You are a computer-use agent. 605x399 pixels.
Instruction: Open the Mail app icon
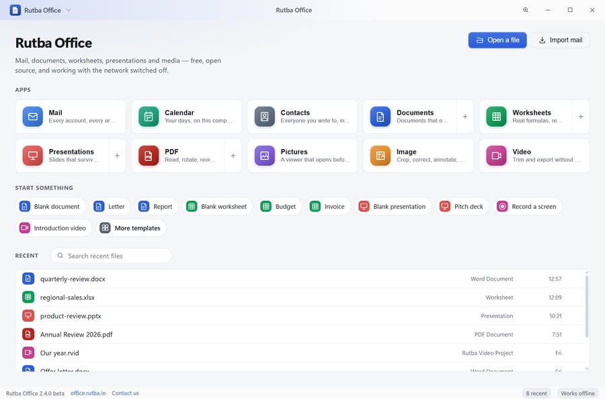click(33, 116)
